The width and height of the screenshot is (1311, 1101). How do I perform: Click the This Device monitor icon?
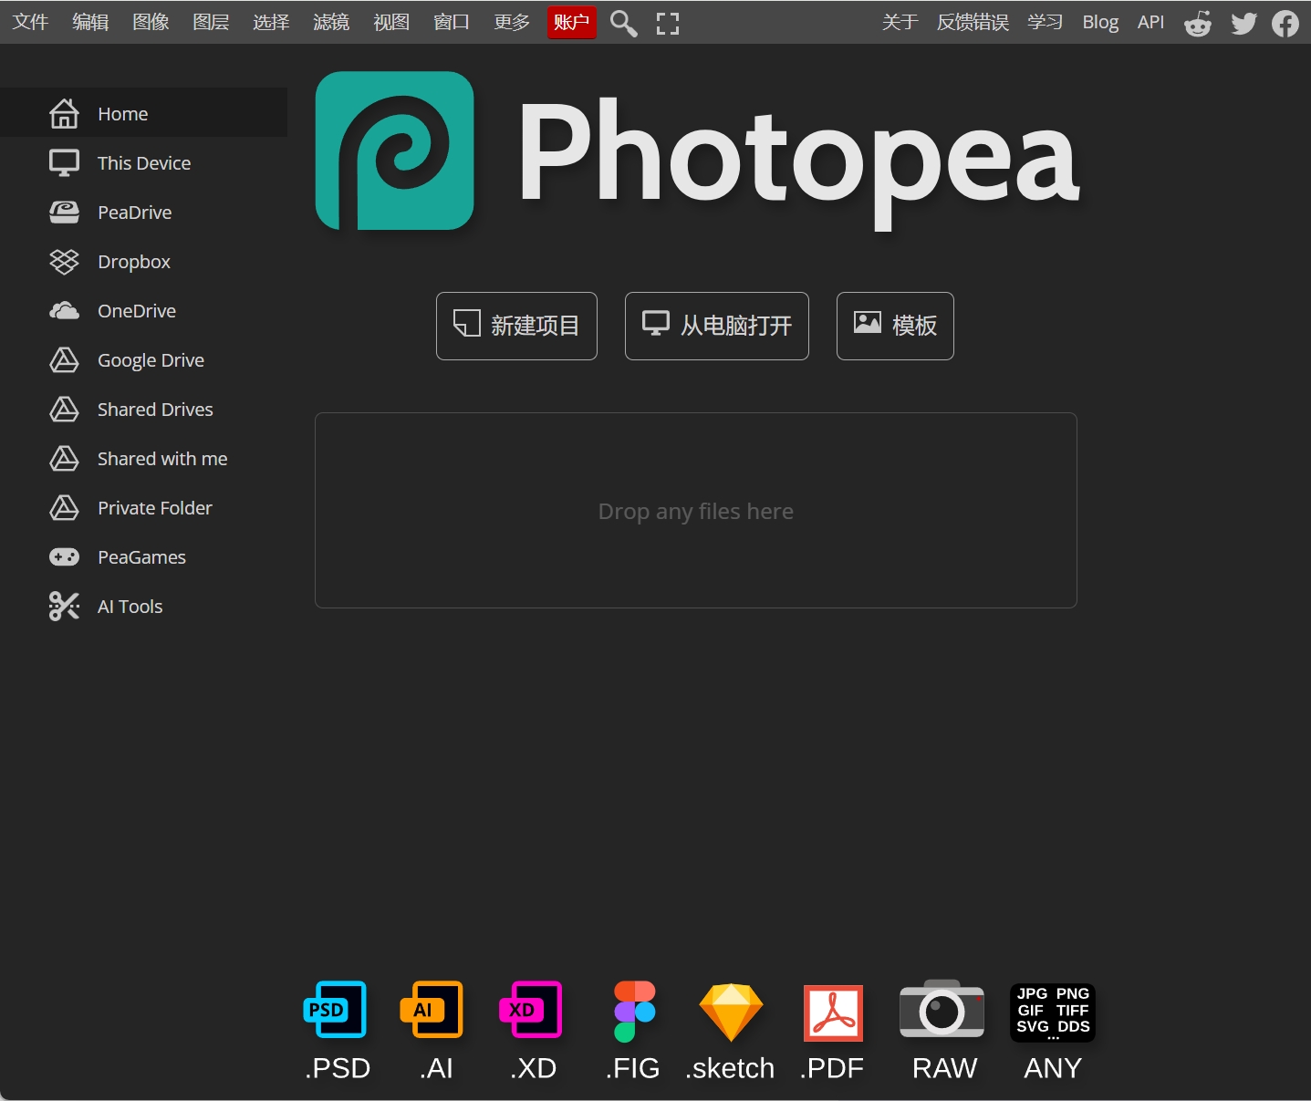pos(64,163)
